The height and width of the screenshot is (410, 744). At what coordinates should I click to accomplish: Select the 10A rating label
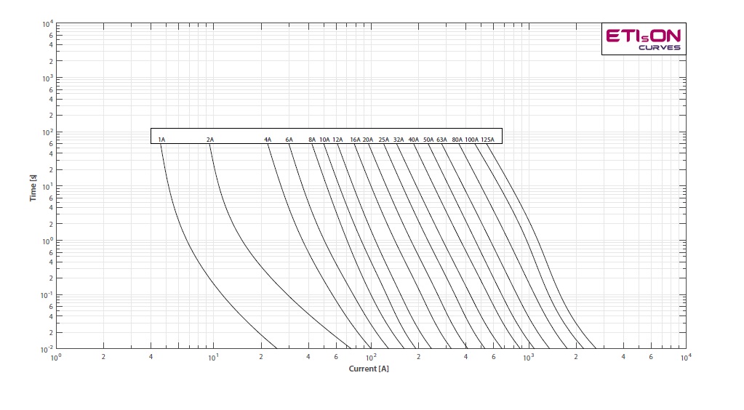pos(324,140)
